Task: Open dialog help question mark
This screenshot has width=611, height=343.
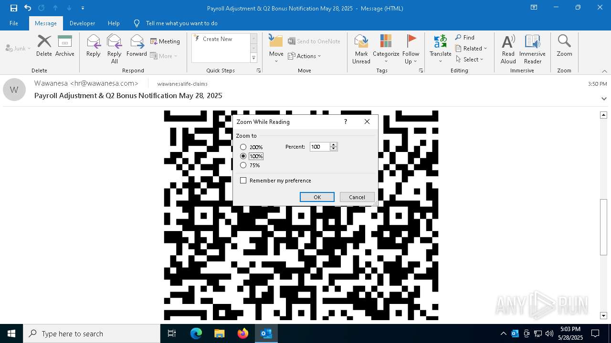Action: [346, 122]
